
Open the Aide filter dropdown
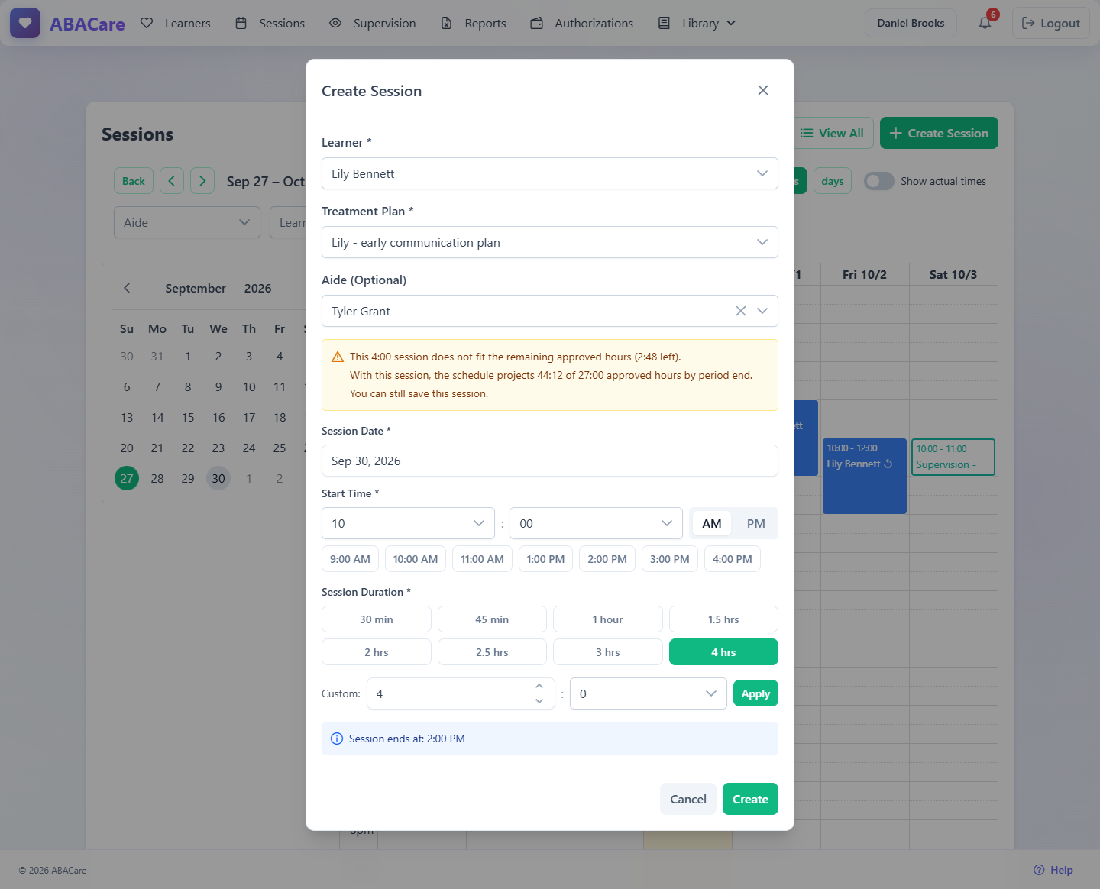click(x=187, y=222)
